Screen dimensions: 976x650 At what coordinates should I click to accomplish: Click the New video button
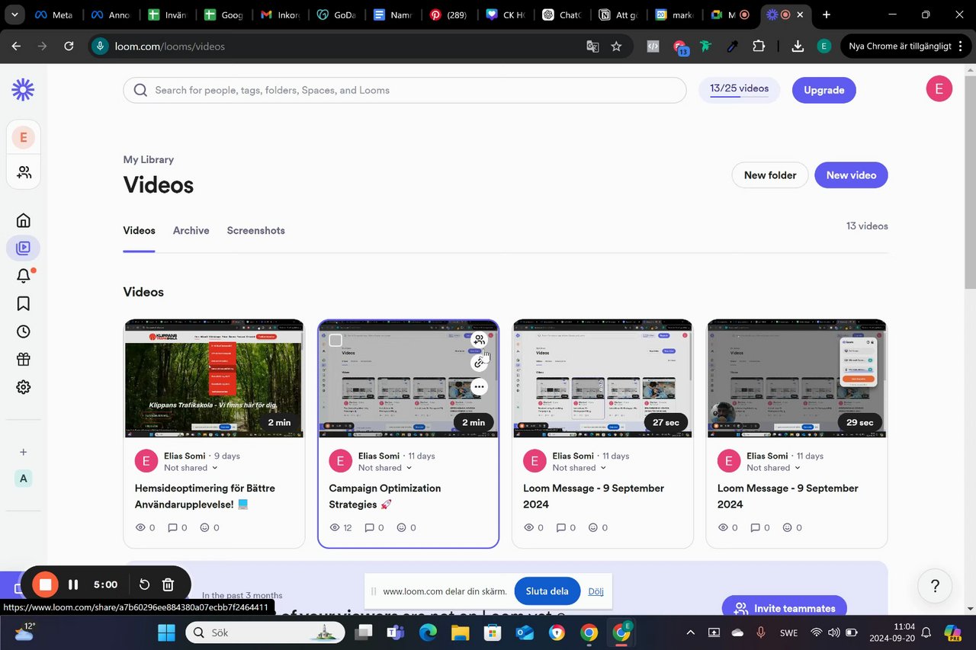(851, 175)
